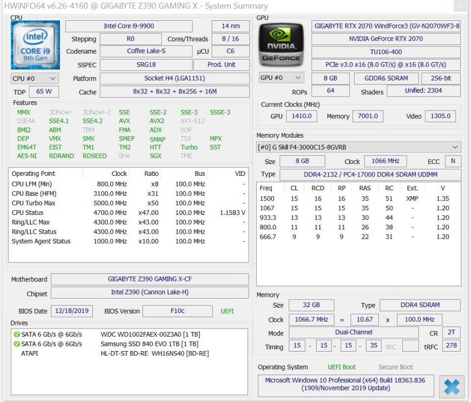Click the F10c BIOS Version field
471x402 pixels.
(x=177, y=311)
